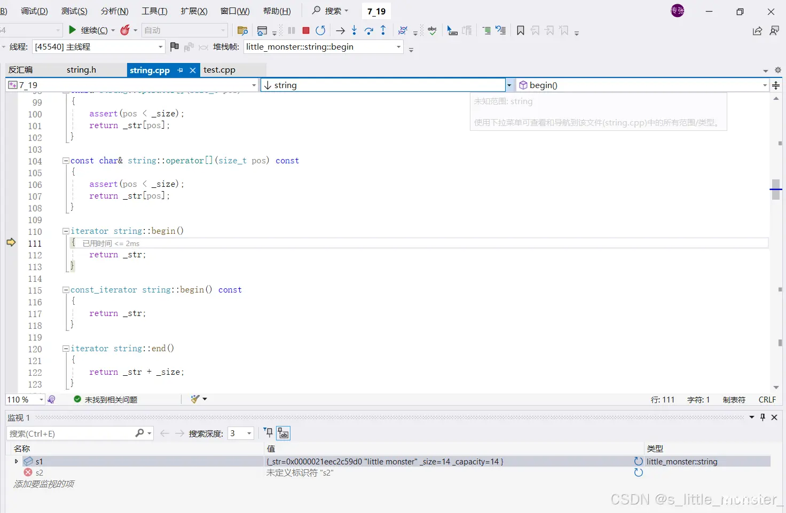This screenshot has height=513, width=786.
Task: Click the scroll down arrow of editor
Action: [x=776, y=388]
